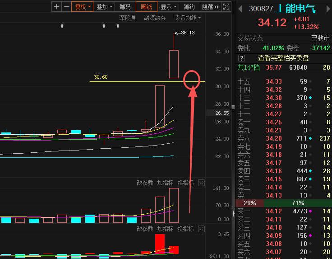Click the +13.32% change value
Viewport: 332px width, 259px height.
point(306,27)
